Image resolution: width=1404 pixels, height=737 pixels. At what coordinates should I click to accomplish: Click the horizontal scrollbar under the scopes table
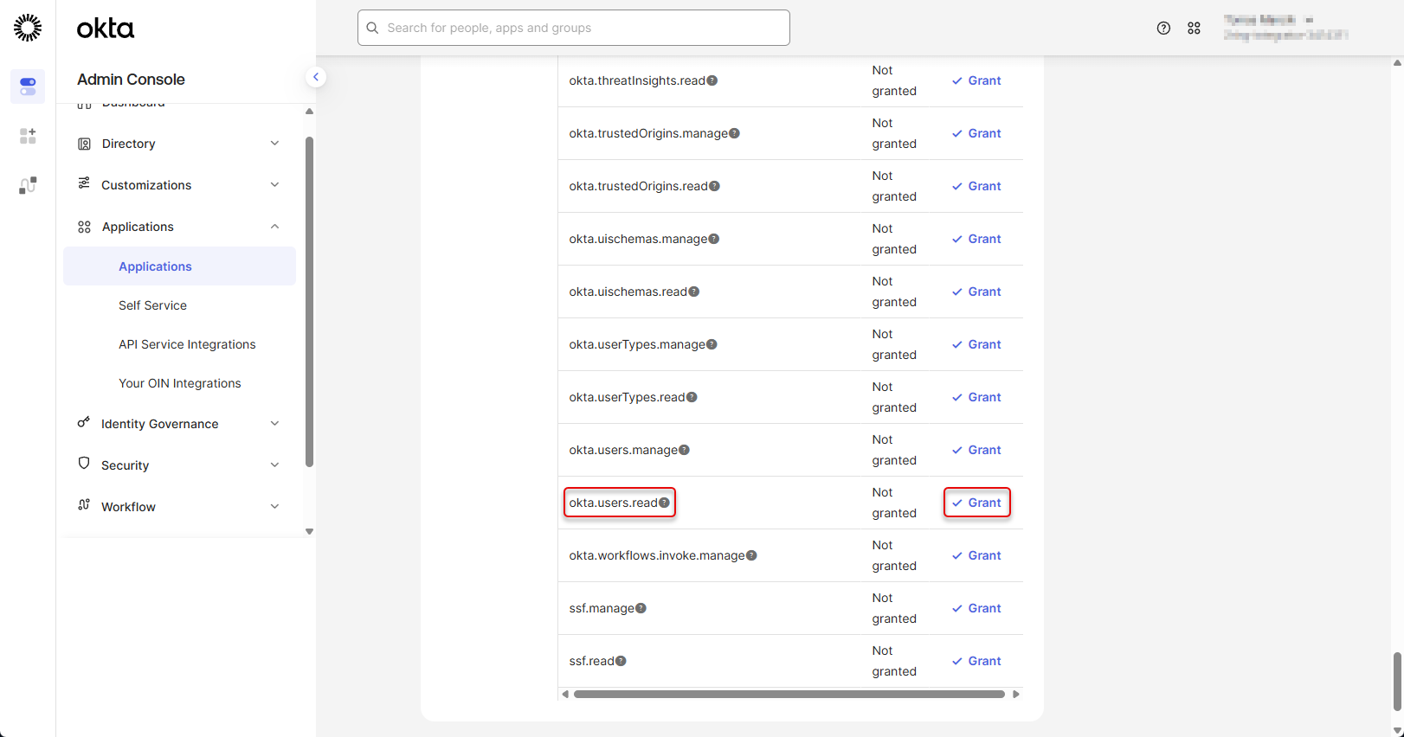click(x=789, y=694)
